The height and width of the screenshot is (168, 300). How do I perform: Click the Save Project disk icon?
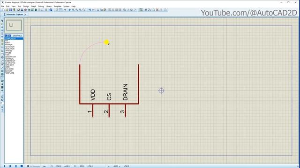click(x=10, y=10)
